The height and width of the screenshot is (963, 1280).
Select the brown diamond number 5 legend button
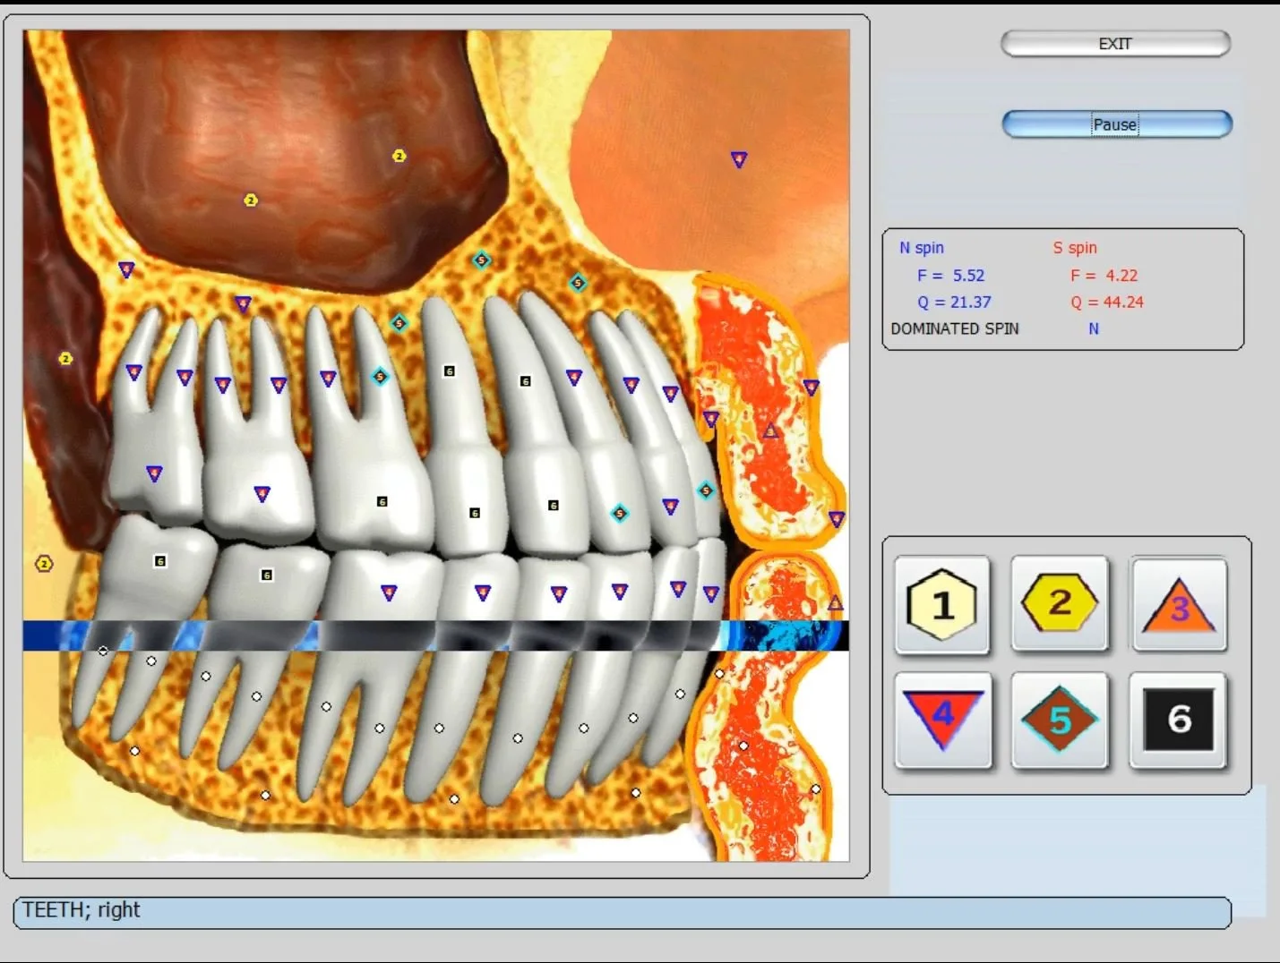click(x=1060, y=720)
